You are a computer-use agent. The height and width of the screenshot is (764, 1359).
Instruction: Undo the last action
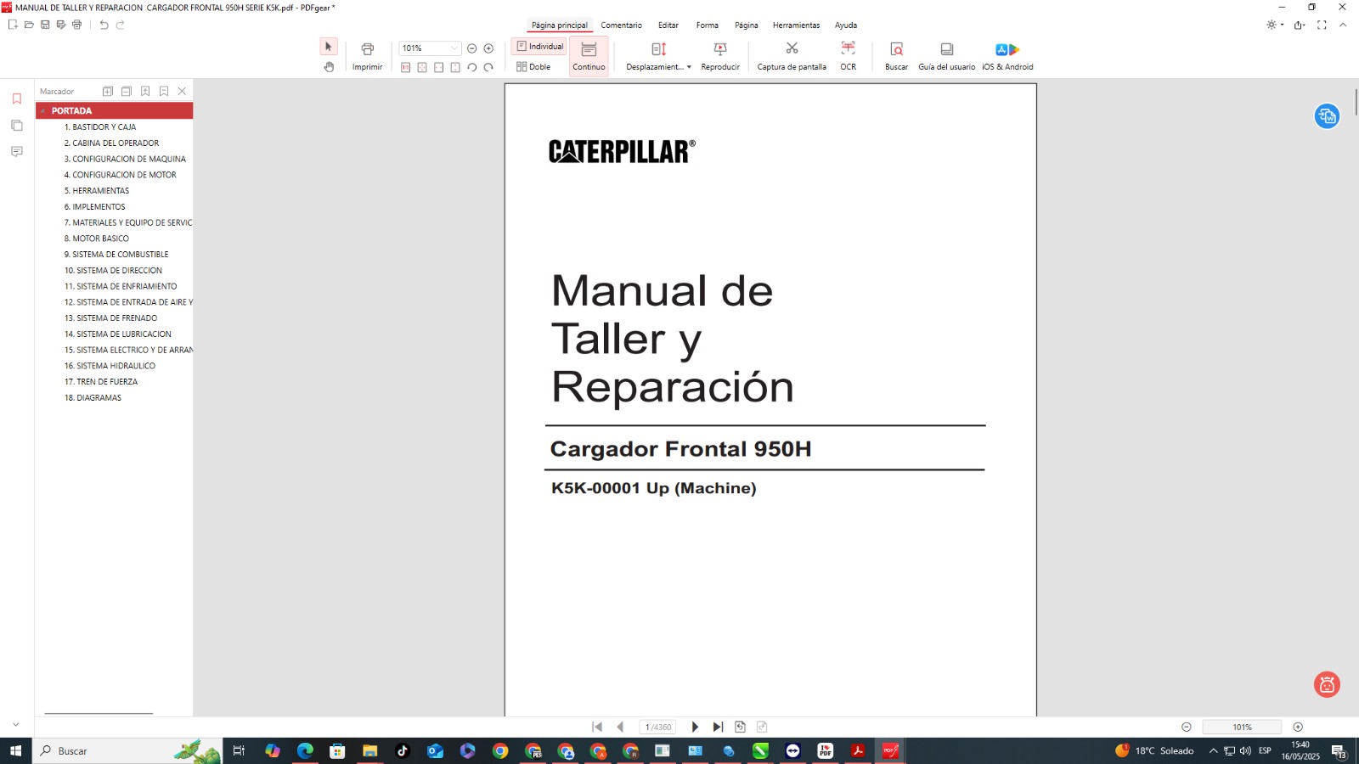coord(104,25)
